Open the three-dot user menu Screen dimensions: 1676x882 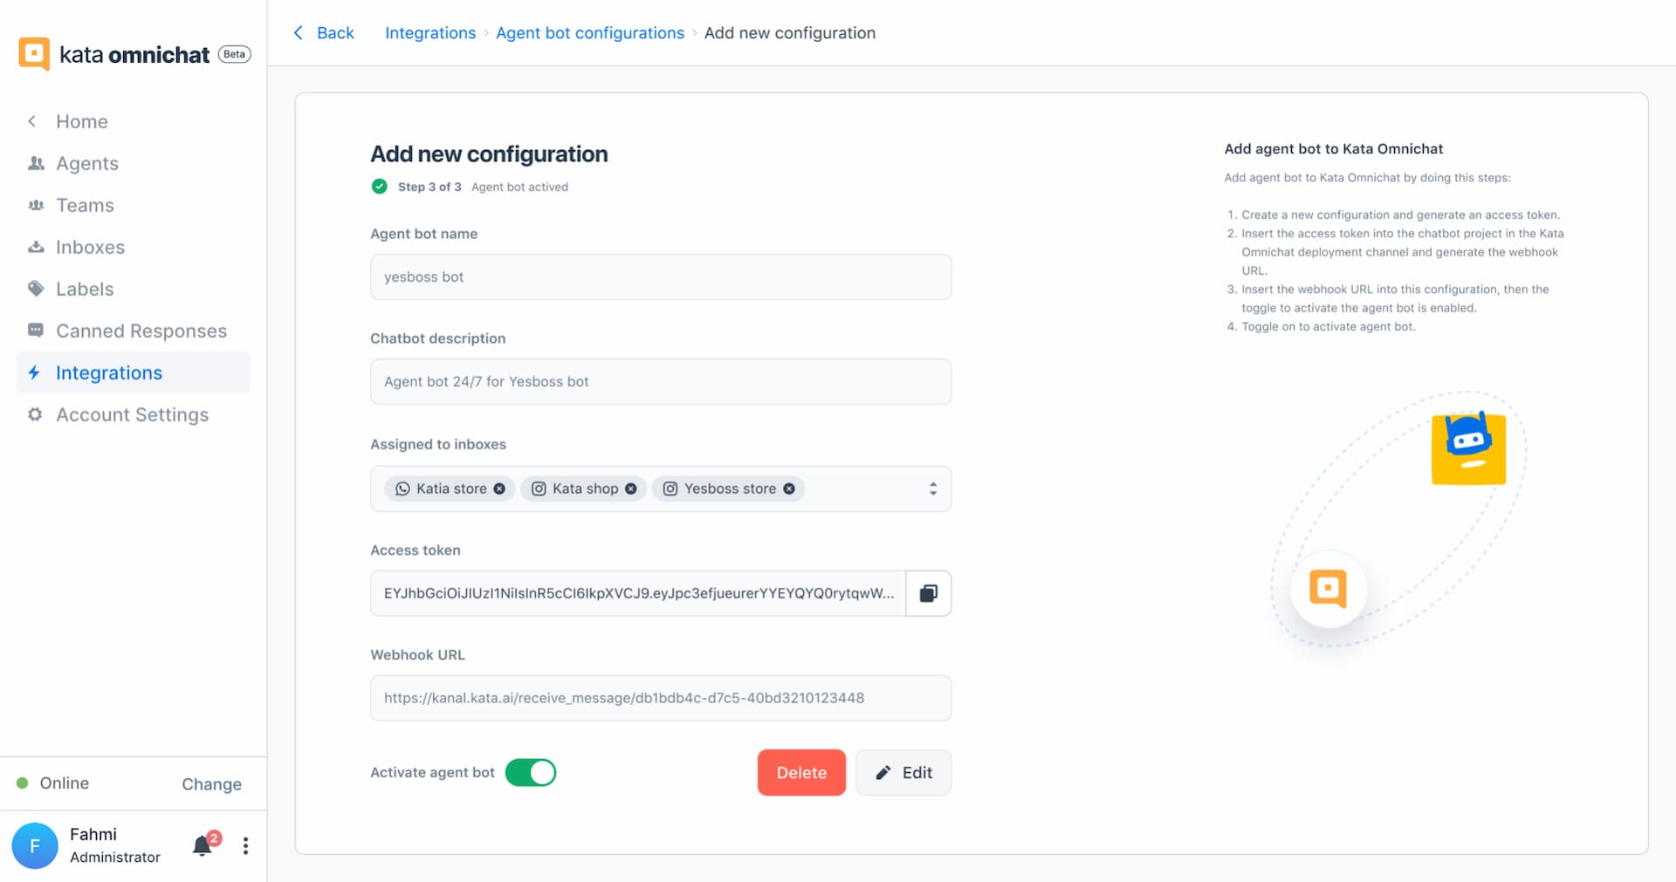245,845
